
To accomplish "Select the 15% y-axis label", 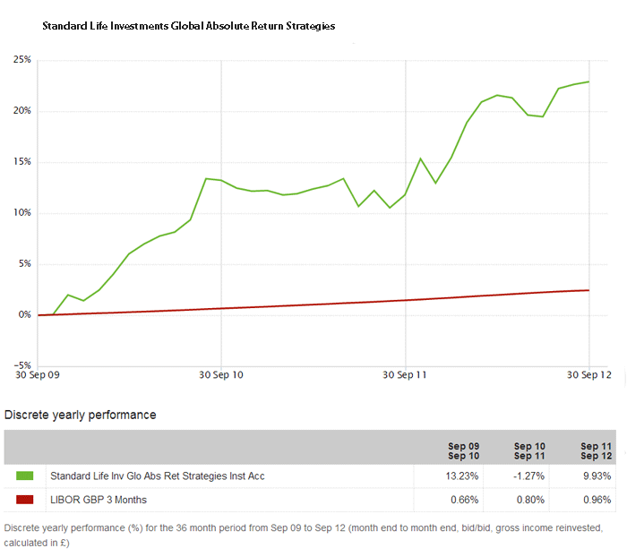I will point(22,161).
